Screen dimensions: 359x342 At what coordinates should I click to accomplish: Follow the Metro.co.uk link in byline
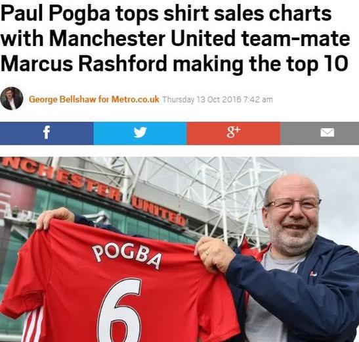click(x=135, y=99)
